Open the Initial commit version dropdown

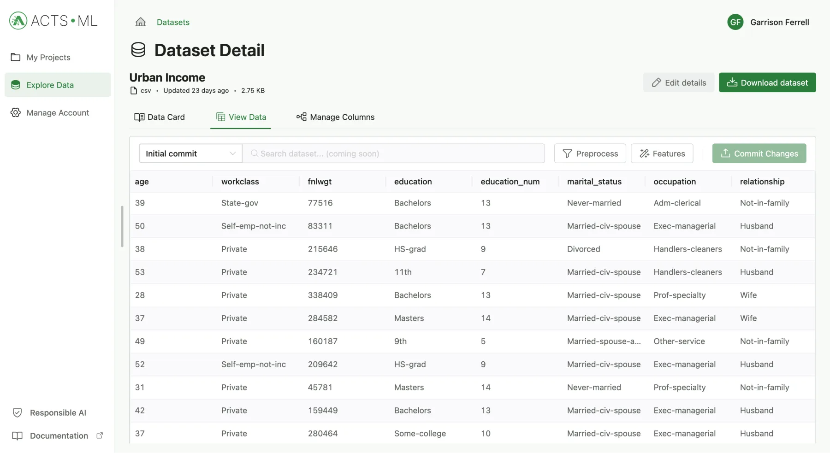[191, 153]
